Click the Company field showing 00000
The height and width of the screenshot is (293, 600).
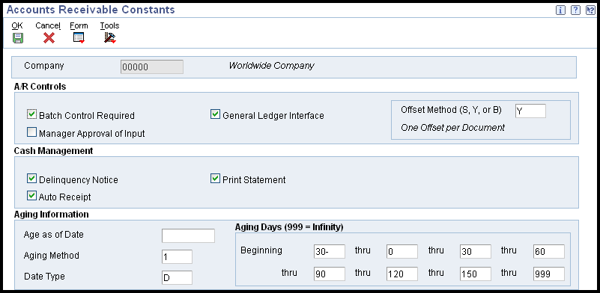tap(152, 67)
